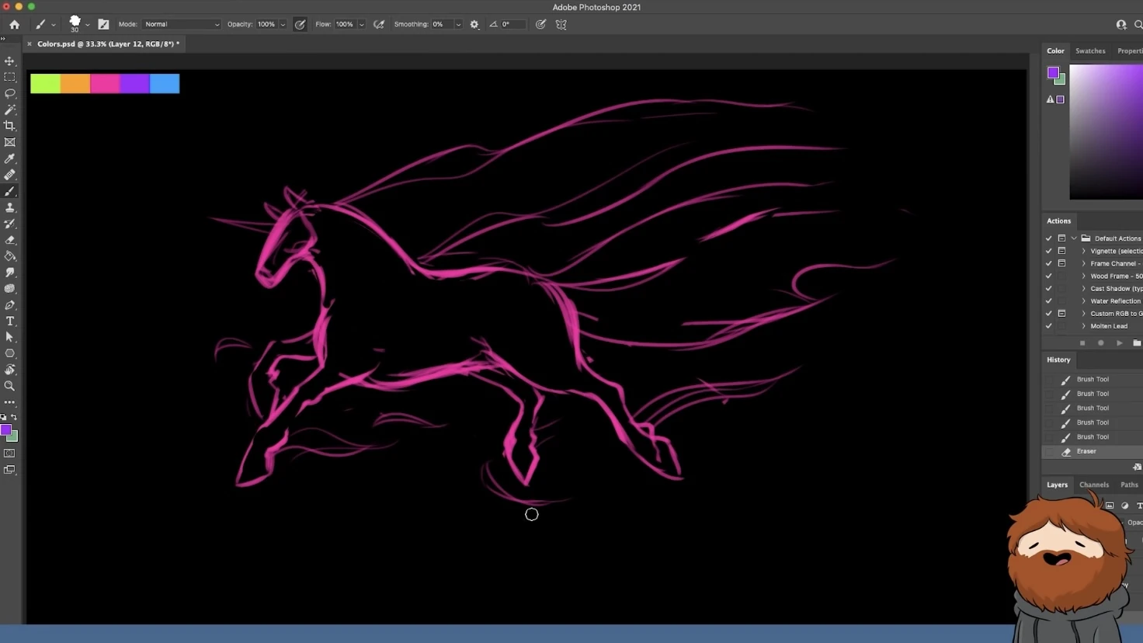Select the Lasso tool

point(10,93)
